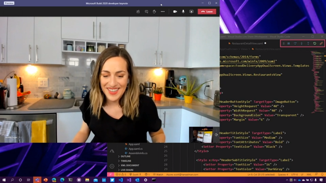Change file encoding UTF-8

pyautogui.click(x=294, y=174)
